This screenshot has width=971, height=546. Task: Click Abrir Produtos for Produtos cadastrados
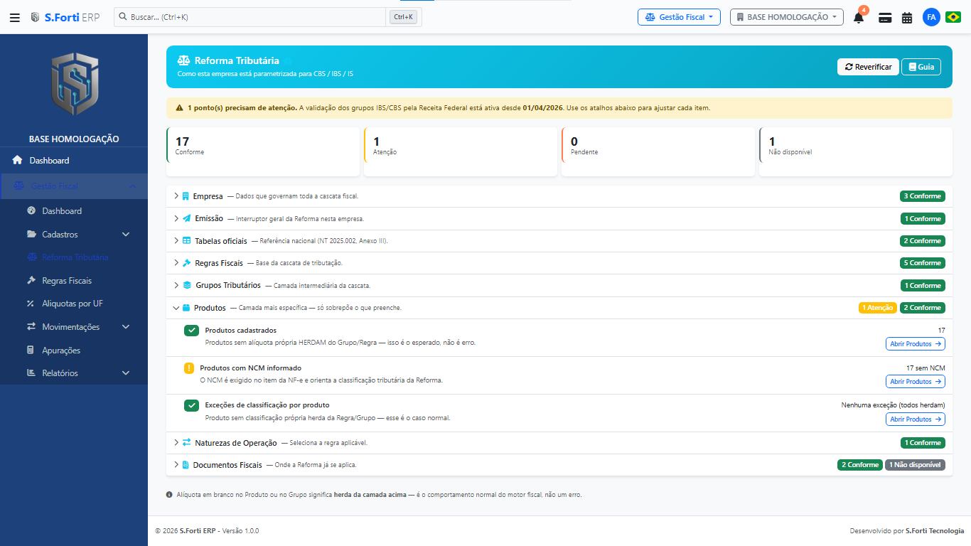tap(916, 344)
